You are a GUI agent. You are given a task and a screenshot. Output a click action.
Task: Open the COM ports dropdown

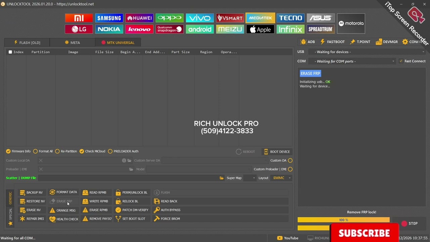click(352, 61)
